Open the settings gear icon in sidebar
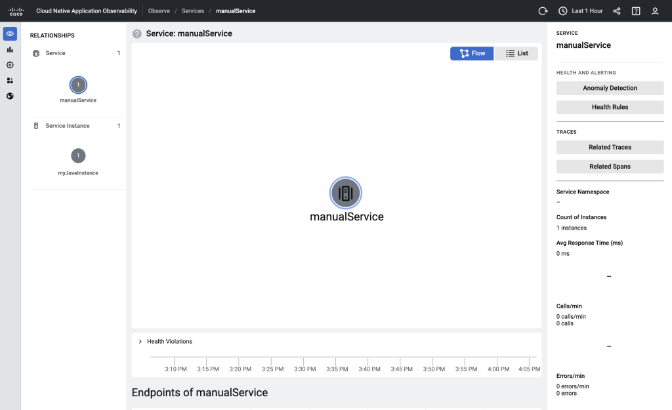The height and width of the screenshot is (410, 672). (9, 65)
